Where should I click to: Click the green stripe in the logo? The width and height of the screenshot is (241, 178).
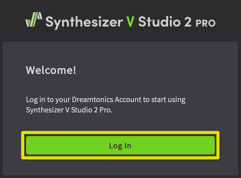(x=35, y=20)
